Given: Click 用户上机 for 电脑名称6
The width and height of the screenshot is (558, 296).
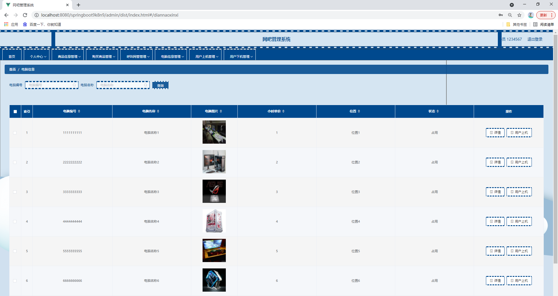Looking at the screenshot, I should click(x=519, y=281).
